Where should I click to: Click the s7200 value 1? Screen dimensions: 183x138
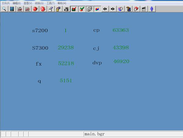[x=66, y=30]
